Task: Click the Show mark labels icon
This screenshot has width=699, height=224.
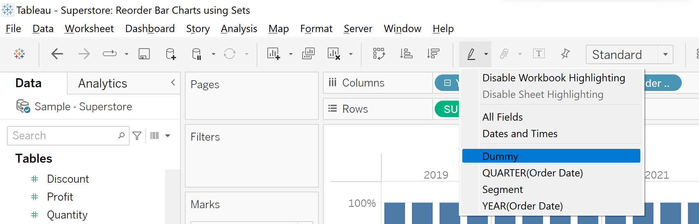Action: click(539, 54)
